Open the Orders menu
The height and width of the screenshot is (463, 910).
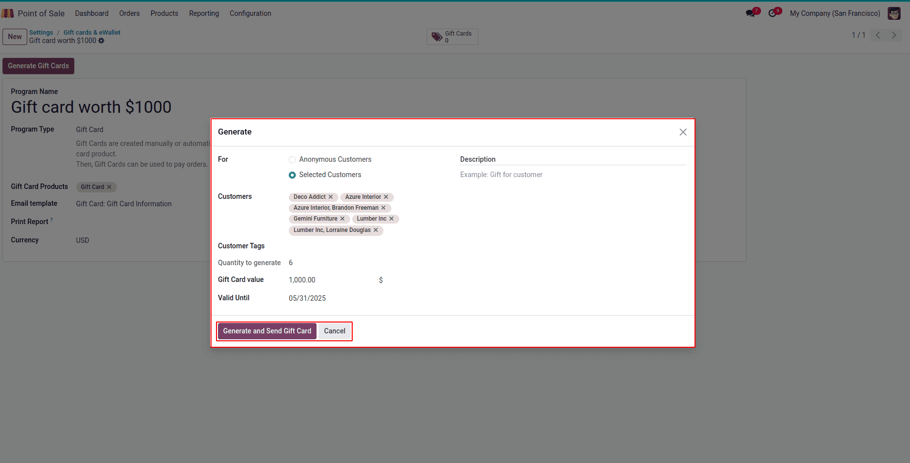129,13
